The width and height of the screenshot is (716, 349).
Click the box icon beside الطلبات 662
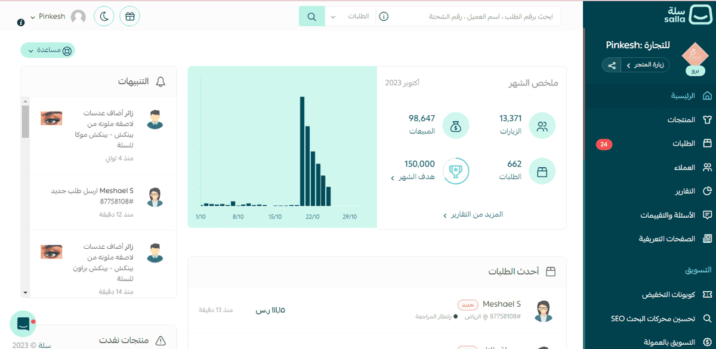542,171
